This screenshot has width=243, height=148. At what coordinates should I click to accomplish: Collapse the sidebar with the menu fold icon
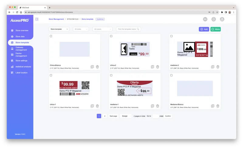click(37, 19)
